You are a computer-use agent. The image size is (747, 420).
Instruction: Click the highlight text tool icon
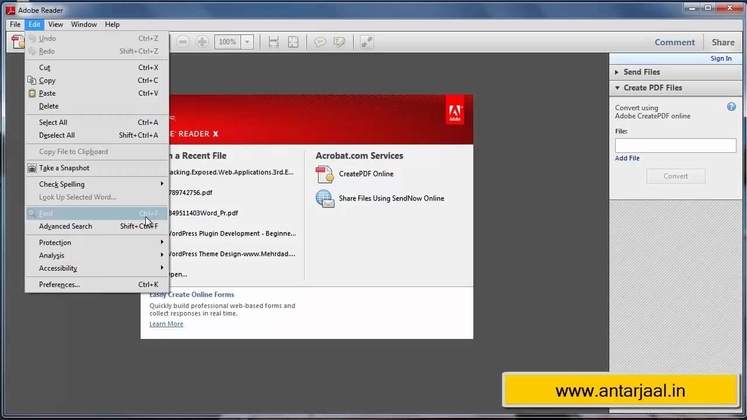[x=339, y=42]
